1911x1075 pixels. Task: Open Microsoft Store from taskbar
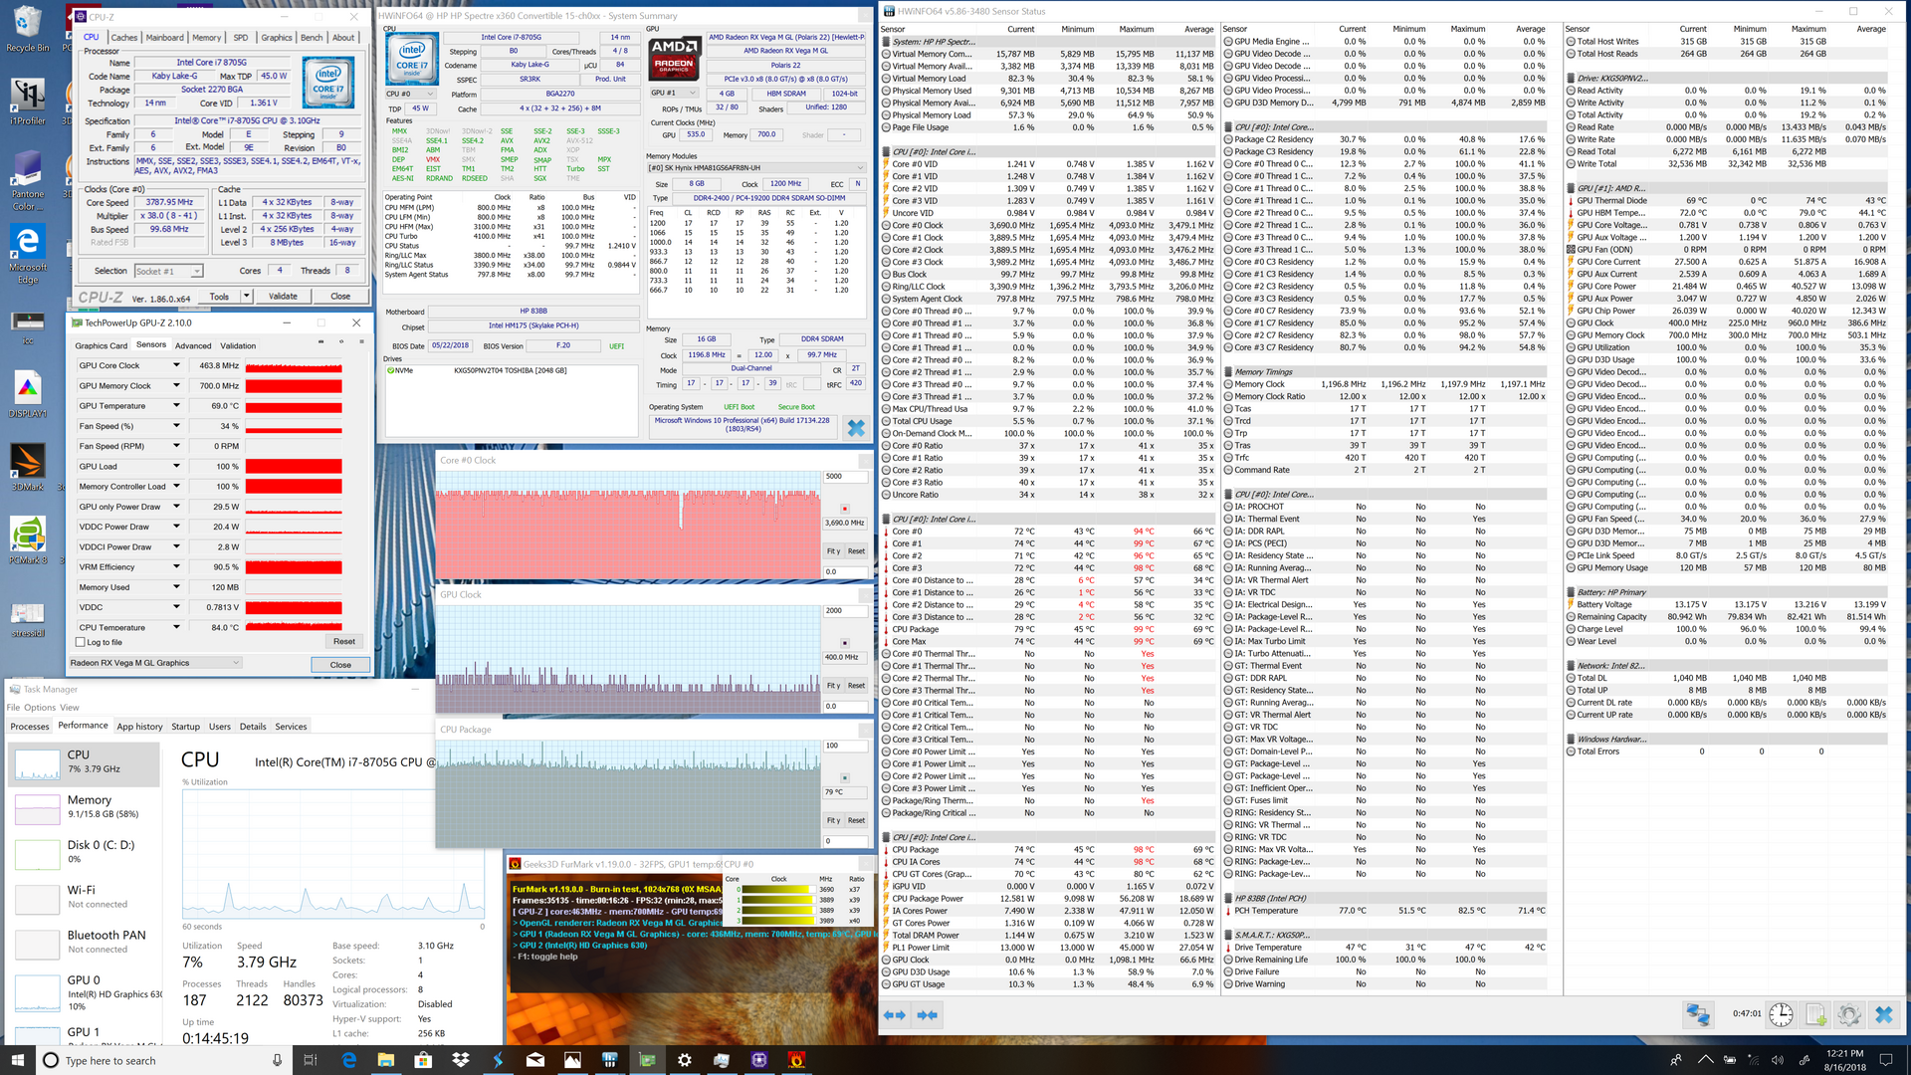coord(423,1060)
